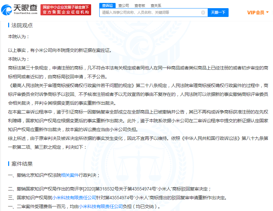
Task: Clear the search field with the X icon
Action: tap(203, 12)
